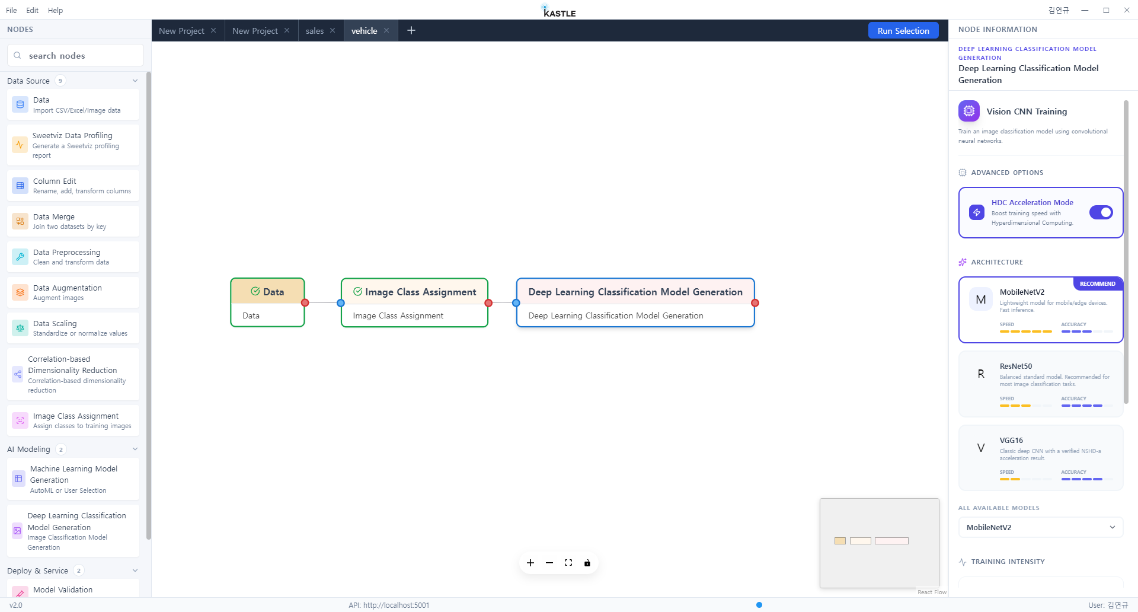Click the Image Class Assignment sidebar icon
The height and width of the screenshot is (612, 1138).
tap(20, 420)
